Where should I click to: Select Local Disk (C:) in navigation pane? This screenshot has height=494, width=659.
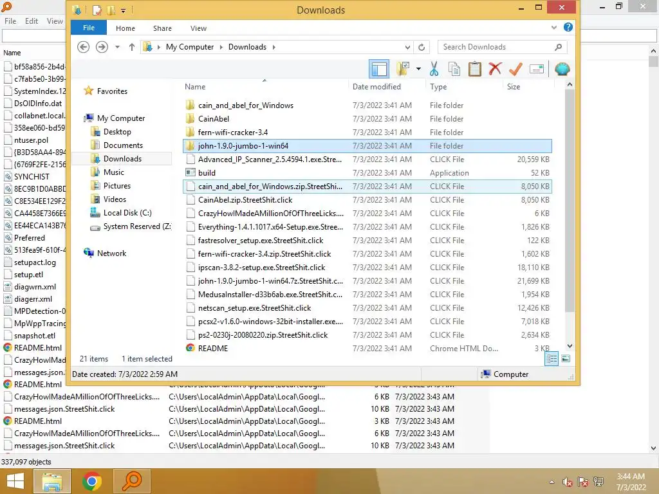tap(127, 213)
